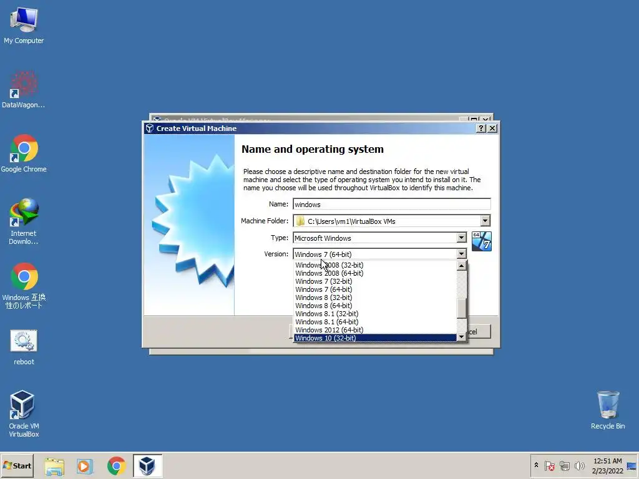Click the Name field containing windows
This screenshot has height=479, width=639.
click(392, 205)
